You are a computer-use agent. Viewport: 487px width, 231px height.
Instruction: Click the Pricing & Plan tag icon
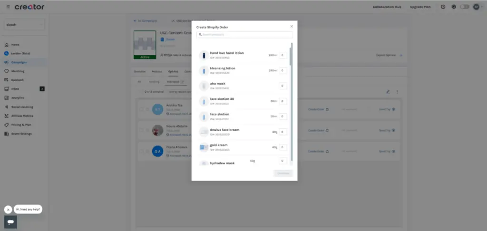7,125
